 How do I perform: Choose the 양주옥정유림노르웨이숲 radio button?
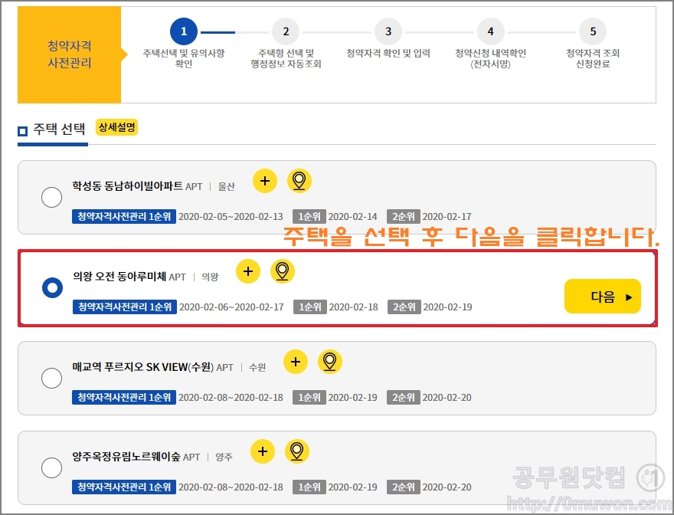pyautogui.click(x=51, y=467)
